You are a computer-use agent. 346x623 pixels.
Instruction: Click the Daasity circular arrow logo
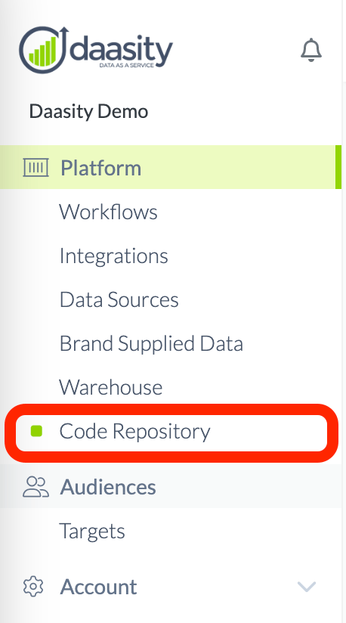(44, 50)
